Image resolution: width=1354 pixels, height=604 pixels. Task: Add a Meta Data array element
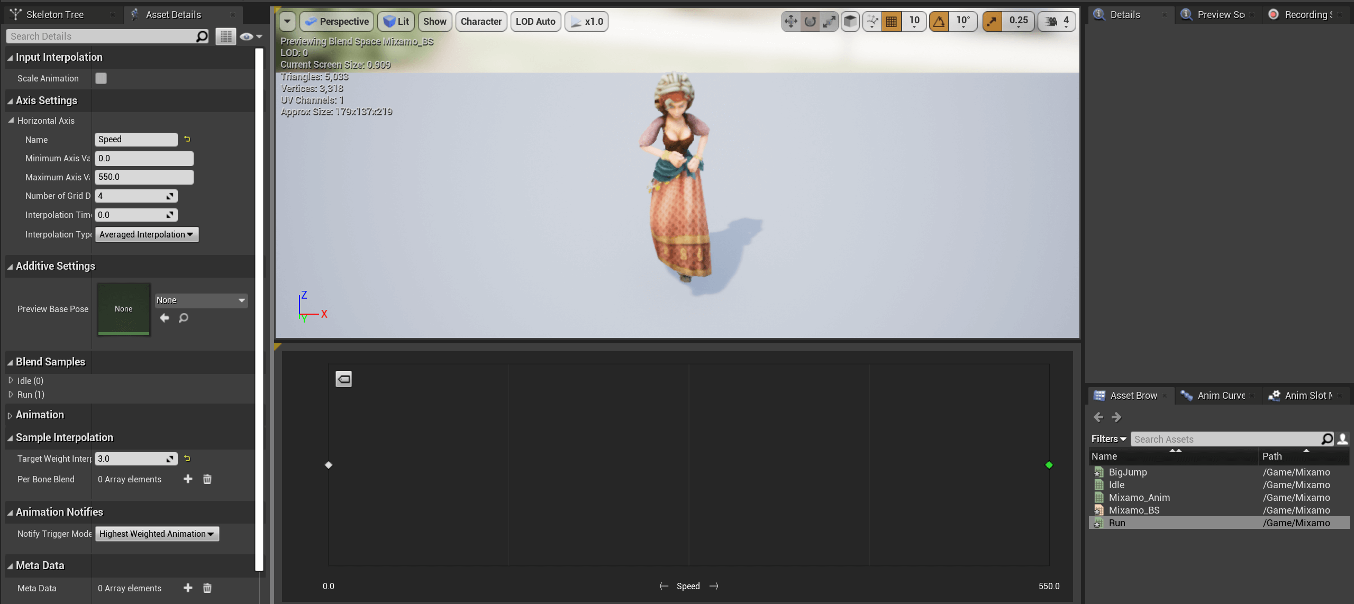[188, 588]
